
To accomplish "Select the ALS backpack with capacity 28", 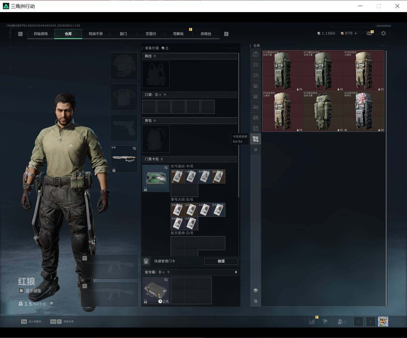I will [x=364, y=111].
